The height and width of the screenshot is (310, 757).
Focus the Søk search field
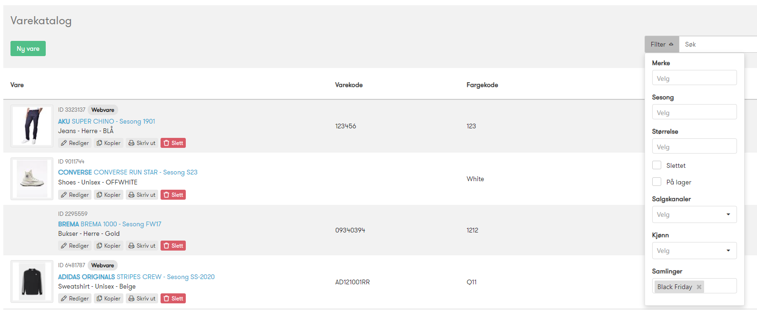click(x=718, y=44)
